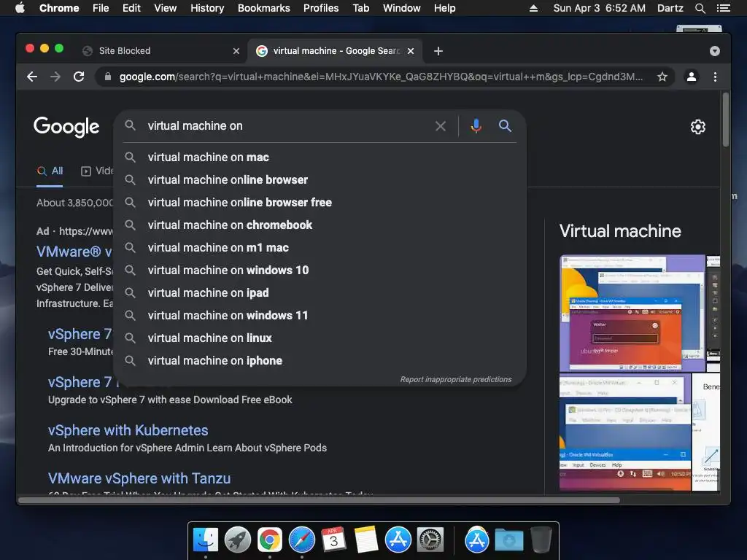
Task: Click the Ubuntu VirtualBox thumbnail image
Action: tap(632, 314)
